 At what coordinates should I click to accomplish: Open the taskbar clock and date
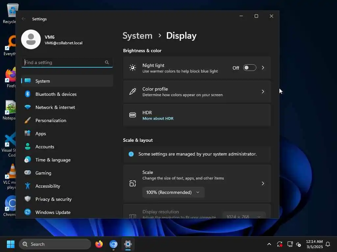pos(314,244)
